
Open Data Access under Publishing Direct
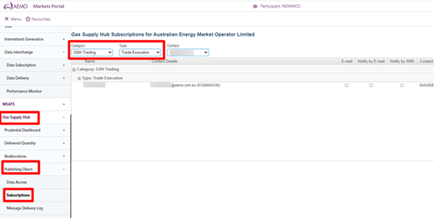tap(17, 182)
